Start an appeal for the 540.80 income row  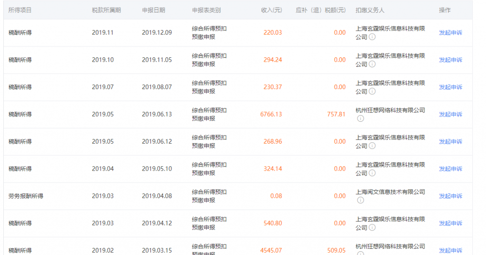pyautogui.click(x=450, y=223)
